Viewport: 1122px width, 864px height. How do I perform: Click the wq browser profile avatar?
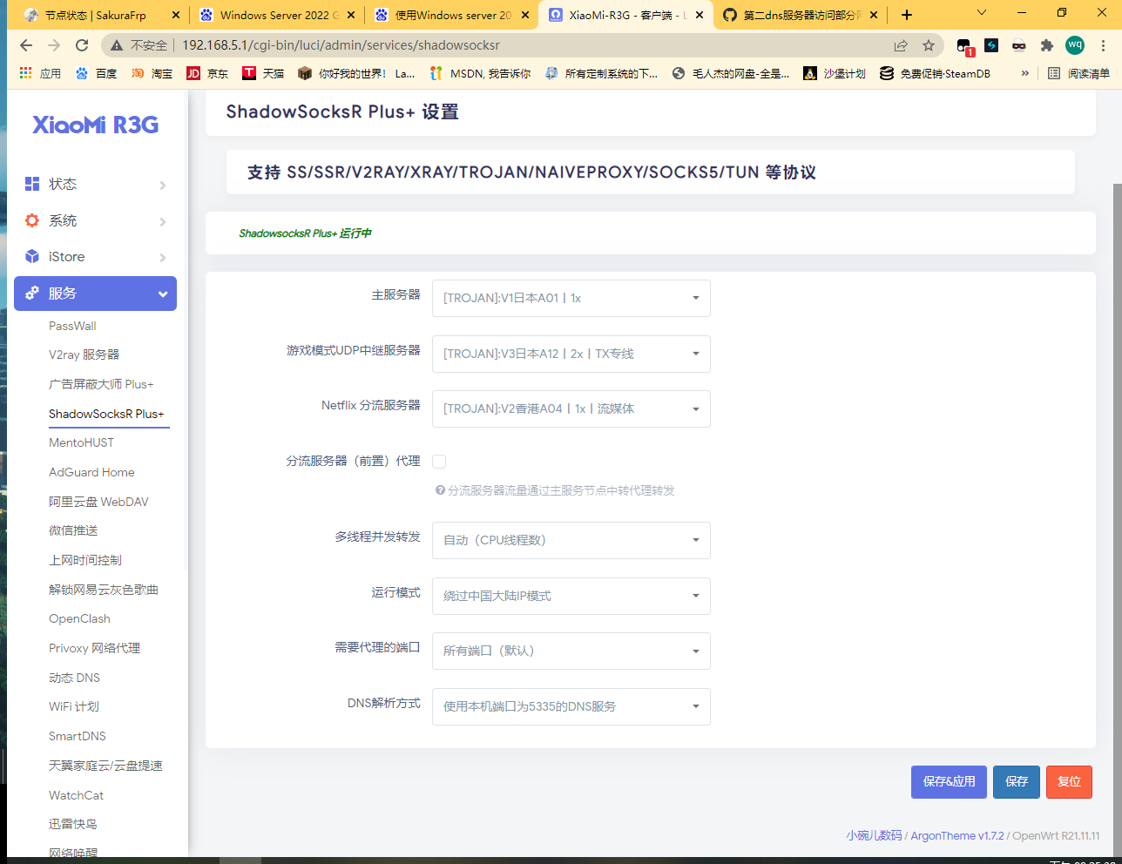pos(1075,44)
